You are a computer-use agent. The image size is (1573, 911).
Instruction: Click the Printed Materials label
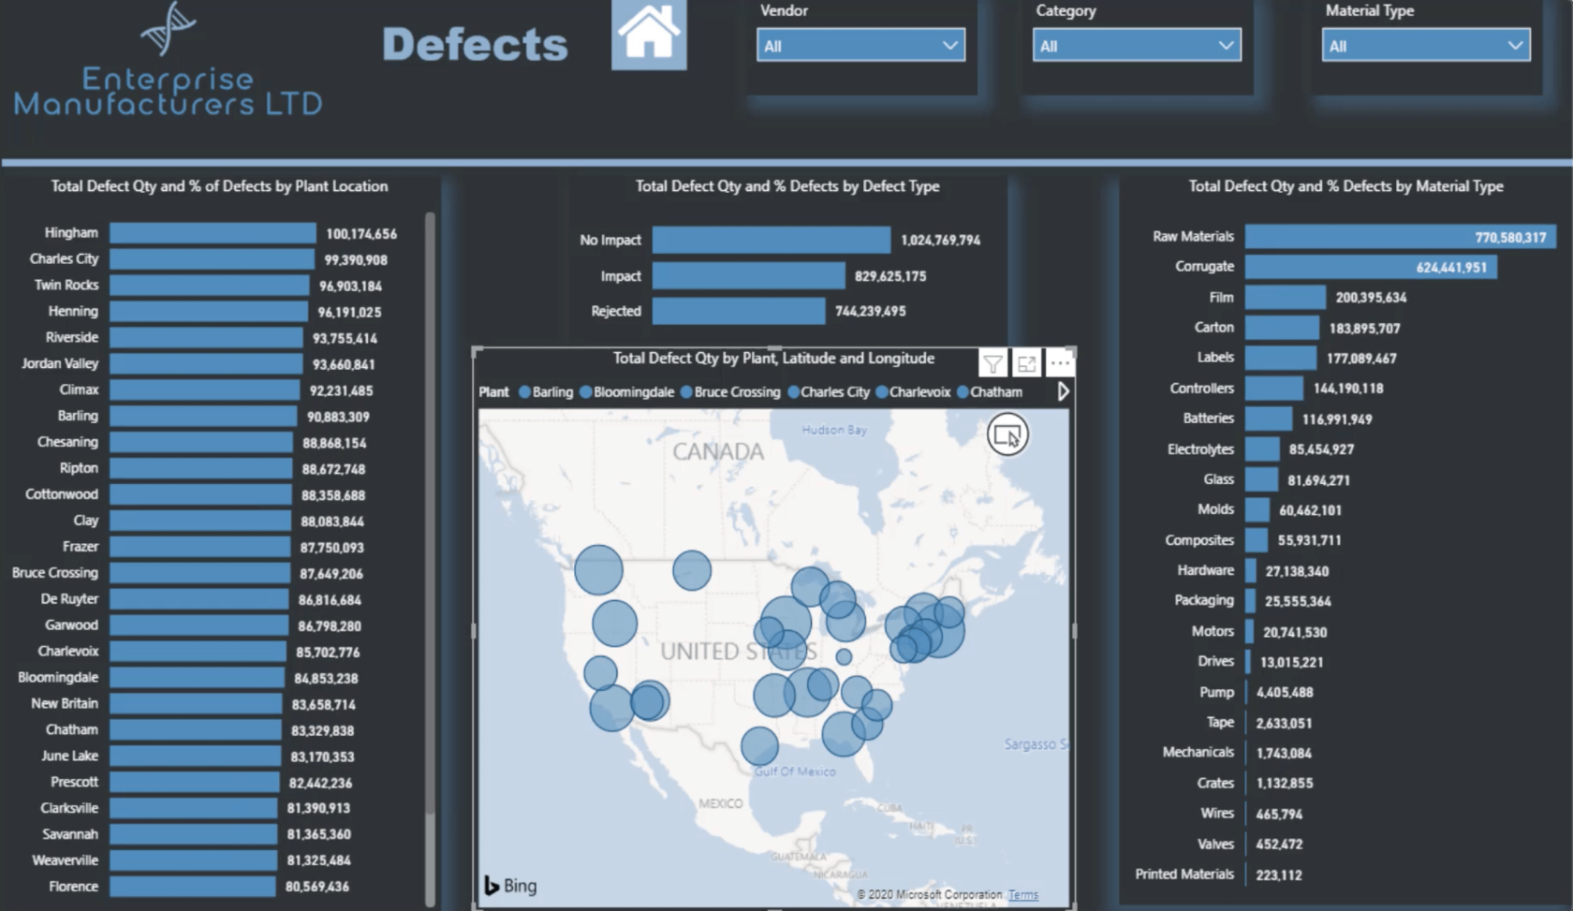[x=1184, y=874]
